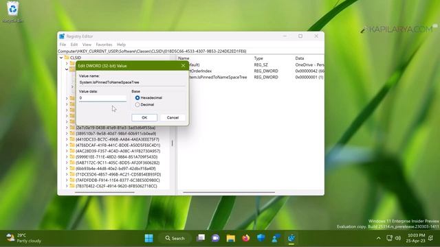440x247 pixels.
Task: Open the weather widget showing 29°C
Action: click(24, 238)
